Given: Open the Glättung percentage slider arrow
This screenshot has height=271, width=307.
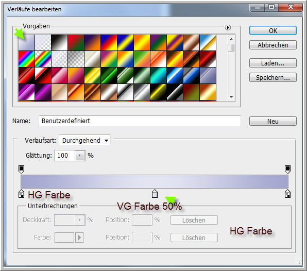Looking at the screenshot, I should 80,156.
